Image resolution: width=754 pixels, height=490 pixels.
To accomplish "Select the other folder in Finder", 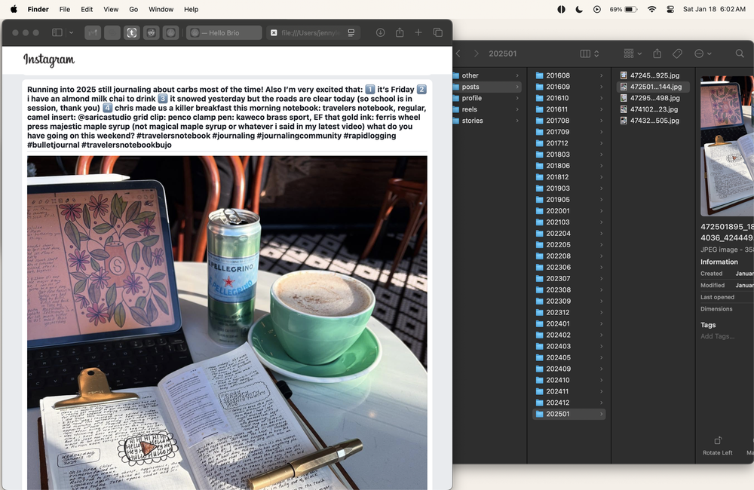I will [486, 75].
